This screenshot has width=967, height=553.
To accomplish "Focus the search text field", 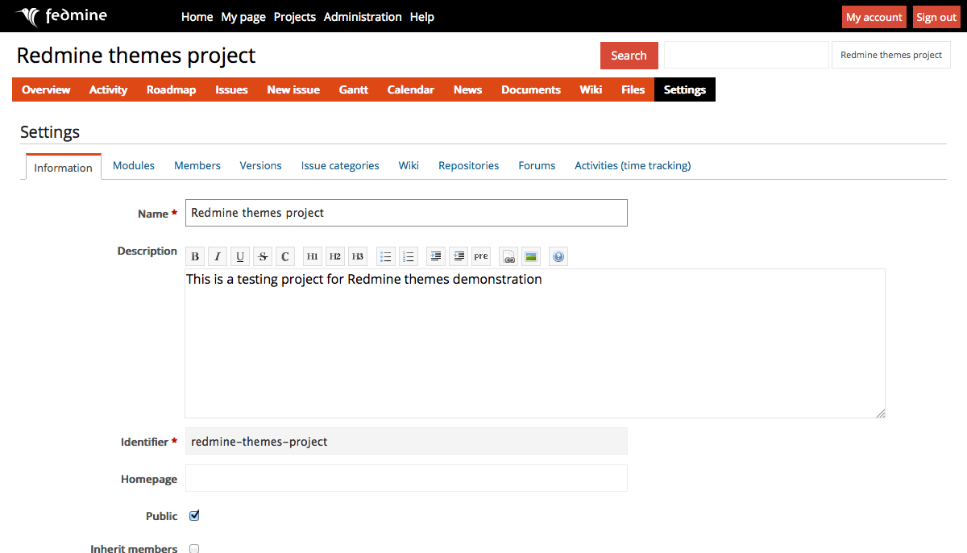I will (x=746, y=55).
